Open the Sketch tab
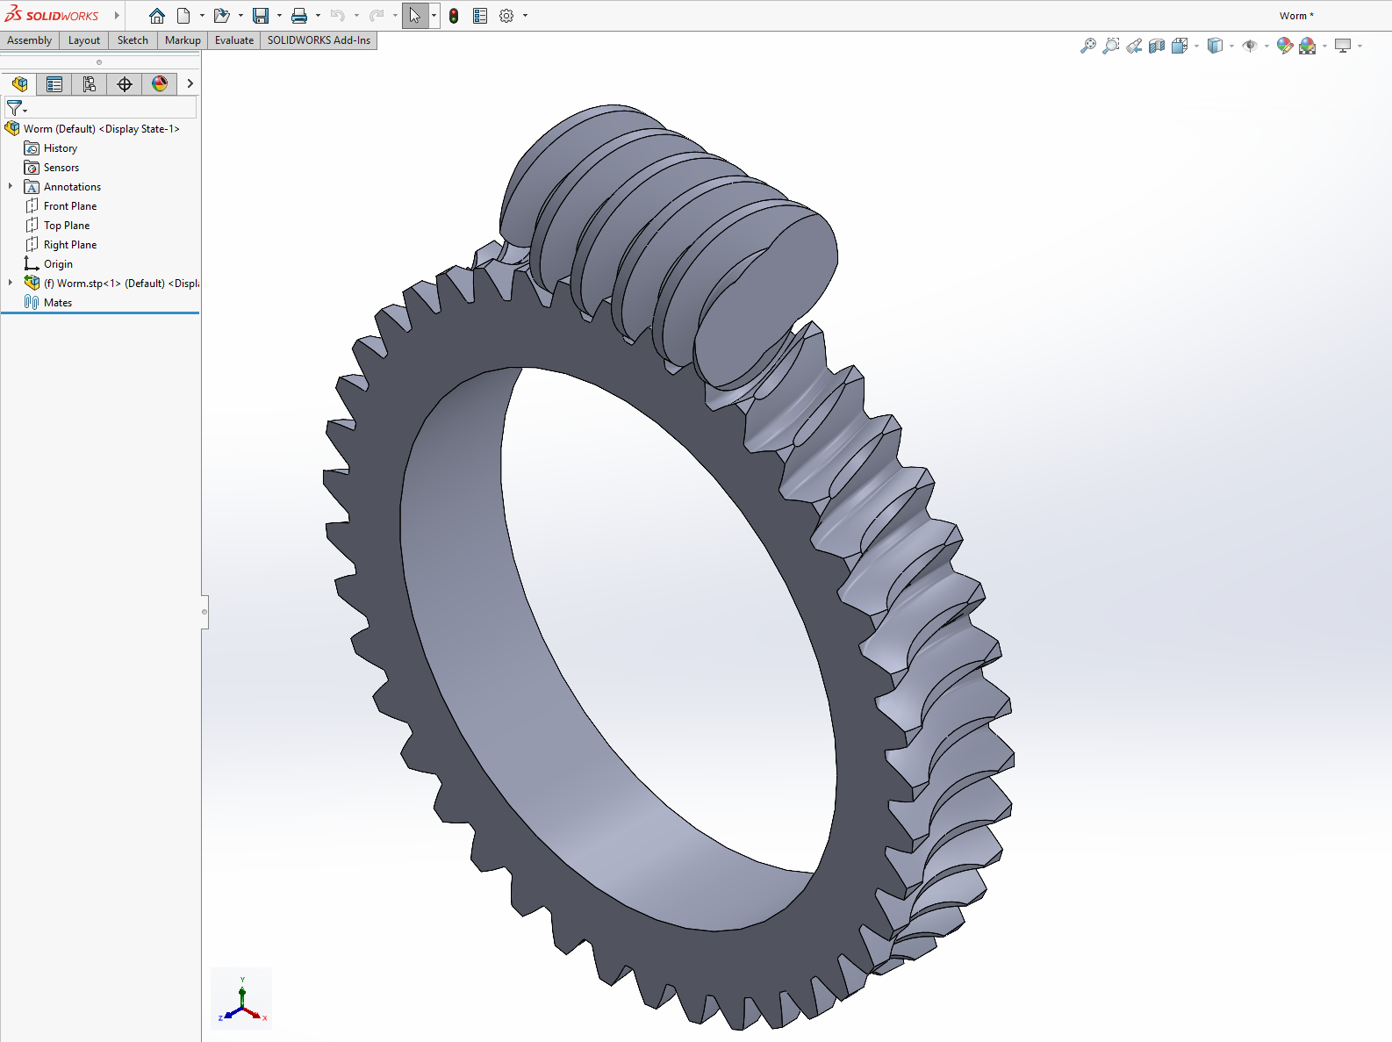 coord(133,40)
